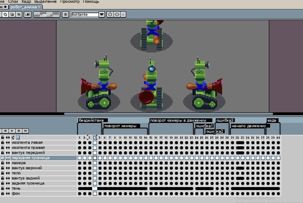The image size is (303, 203).
Task: Toggle lock on передняя гусеница layer
Action: click(3, 158)
